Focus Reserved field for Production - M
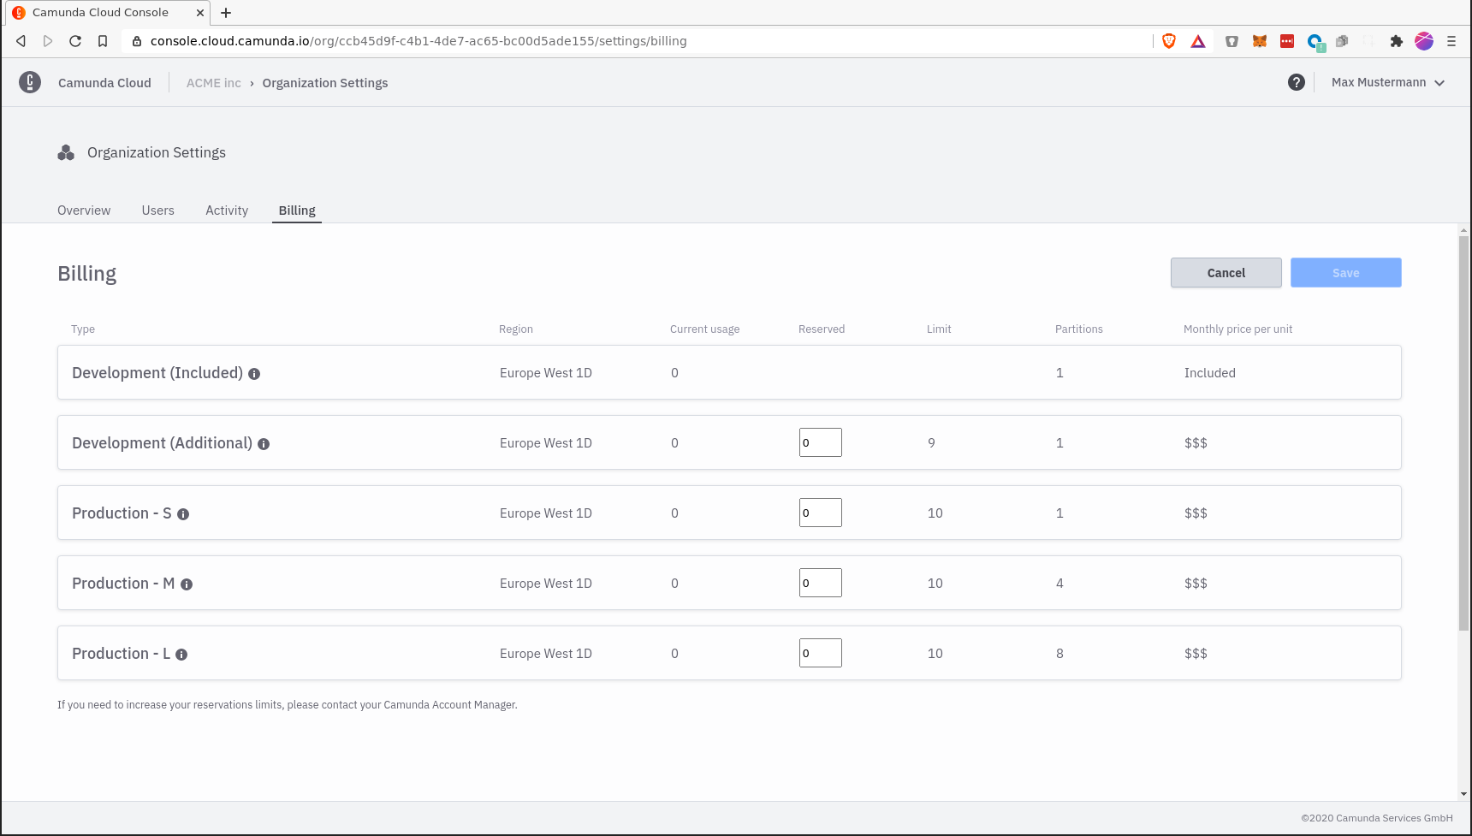Image resolution: width=1472 pixels, height=836 pixels. (821, 583)
